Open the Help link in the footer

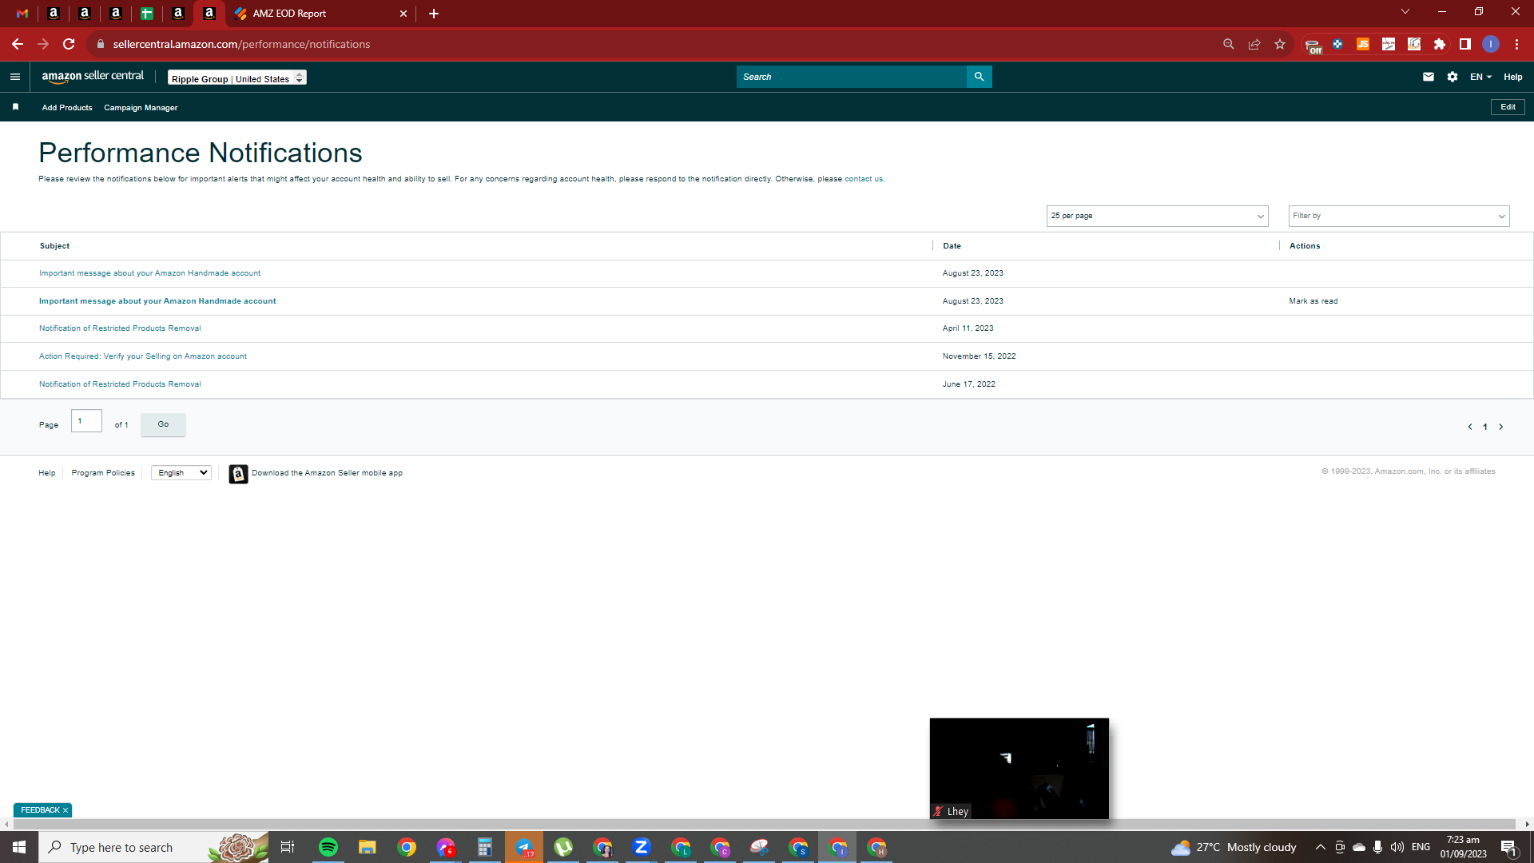point(47,473)
